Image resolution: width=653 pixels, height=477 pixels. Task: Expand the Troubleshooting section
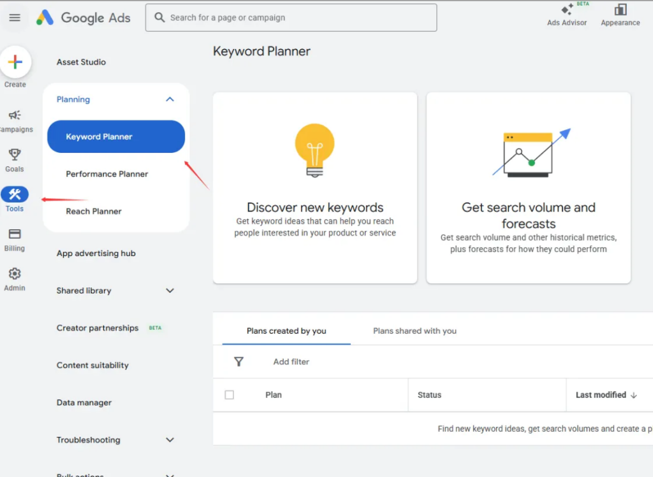pos(170,439)
